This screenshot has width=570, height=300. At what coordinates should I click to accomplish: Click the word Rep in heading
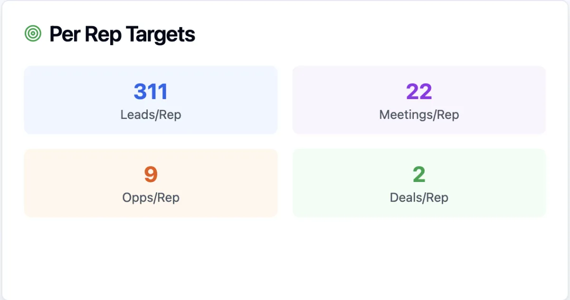pos(102,35)
